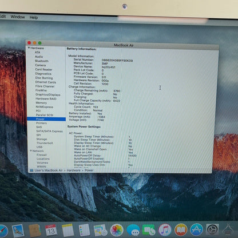Select Fibre Channel in the sidebar

point(45,86)
